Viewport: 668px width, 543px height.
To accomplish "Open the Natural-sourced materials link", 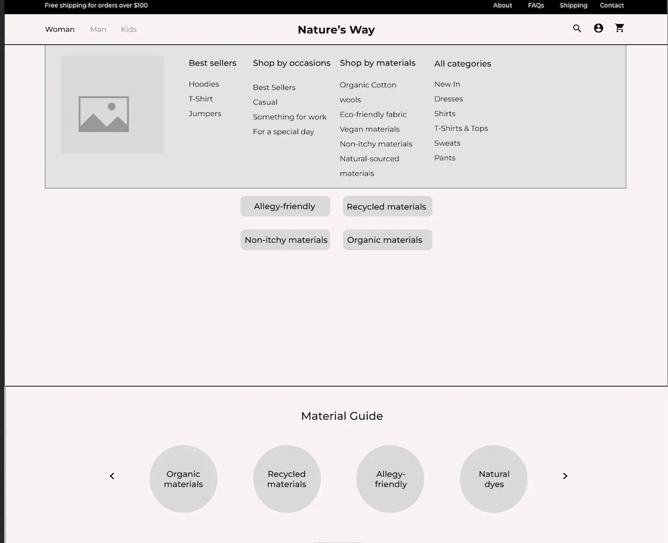I will click(369, 166).
